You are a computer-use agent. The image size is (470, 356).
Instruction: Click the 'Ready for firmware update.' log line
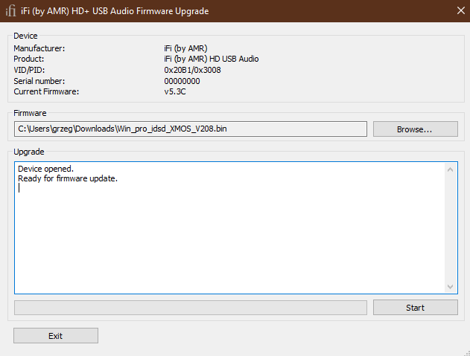coord(68,178)
